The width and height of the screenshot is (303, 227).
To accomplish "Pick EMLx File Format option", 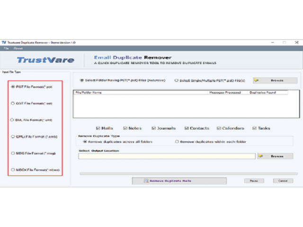I will [x=13, y=137].
